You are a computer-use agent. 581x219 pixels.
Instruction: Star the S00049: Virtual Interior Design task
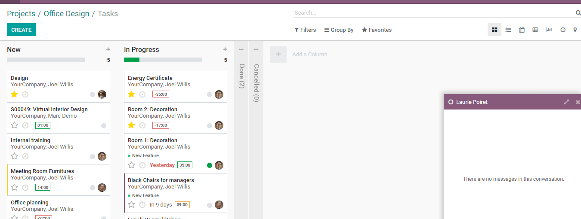point(14,125)
